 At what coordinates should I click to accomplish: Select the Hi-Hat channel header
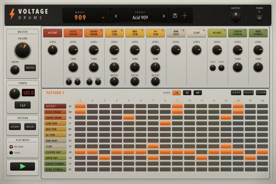(217, 33)
